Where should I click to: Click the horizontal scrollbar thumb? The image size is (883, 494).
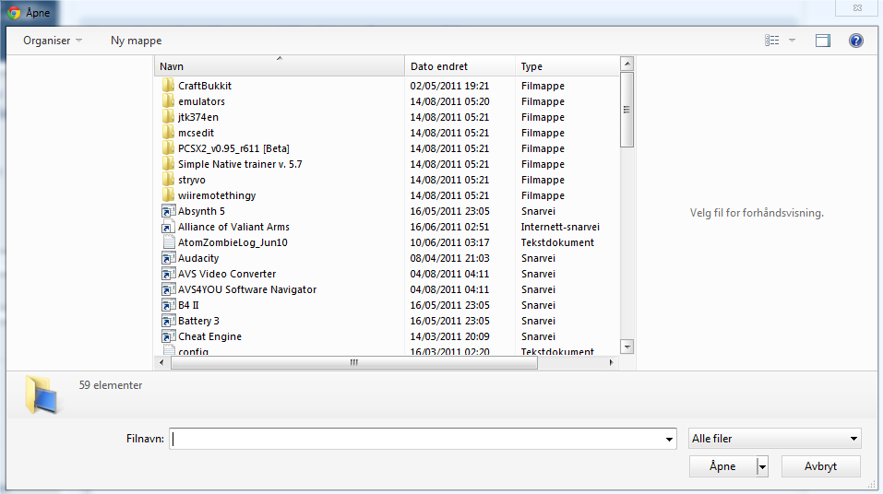coord(353,362)
